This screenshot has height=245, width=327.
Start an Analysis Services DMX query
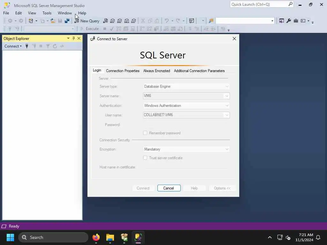(x=119, y=21)
